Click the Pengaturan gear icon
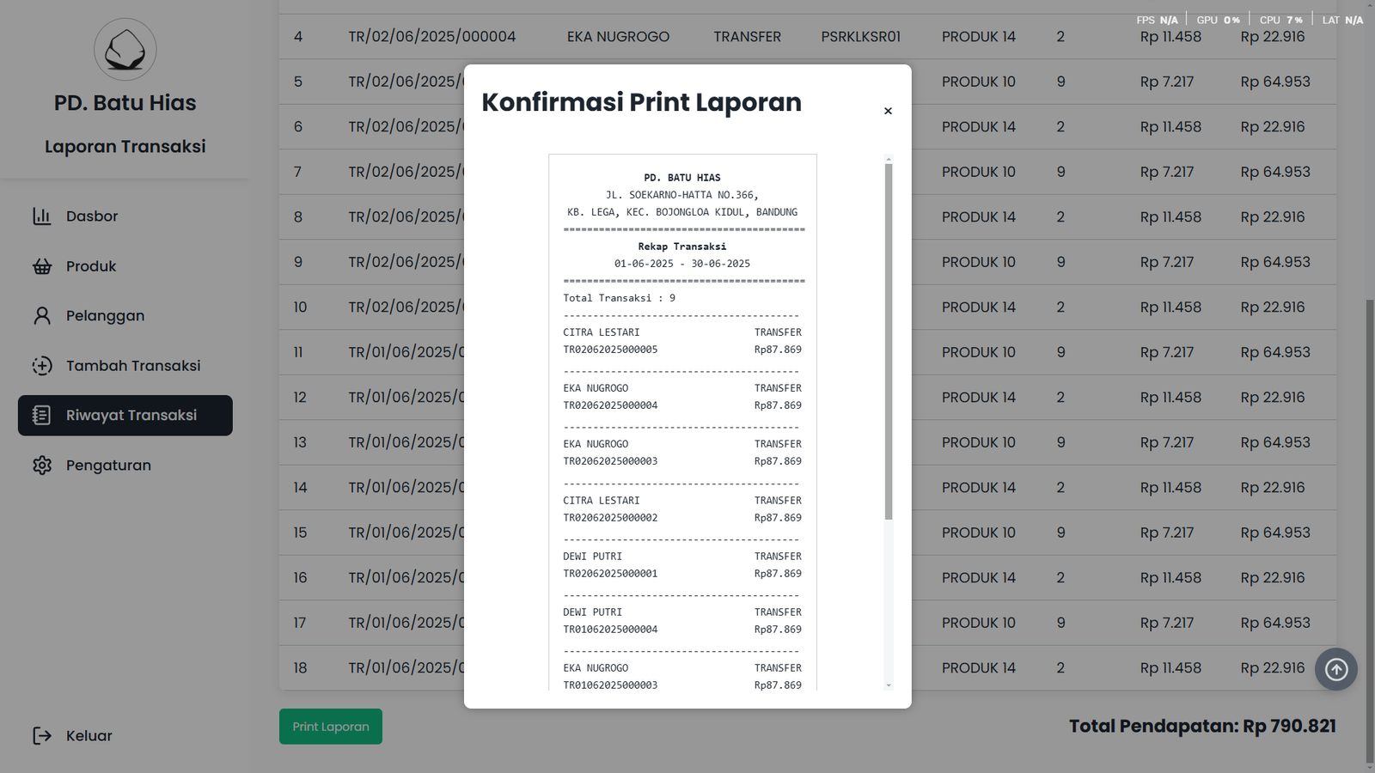The image size is (1375, 773). [42, 466]
